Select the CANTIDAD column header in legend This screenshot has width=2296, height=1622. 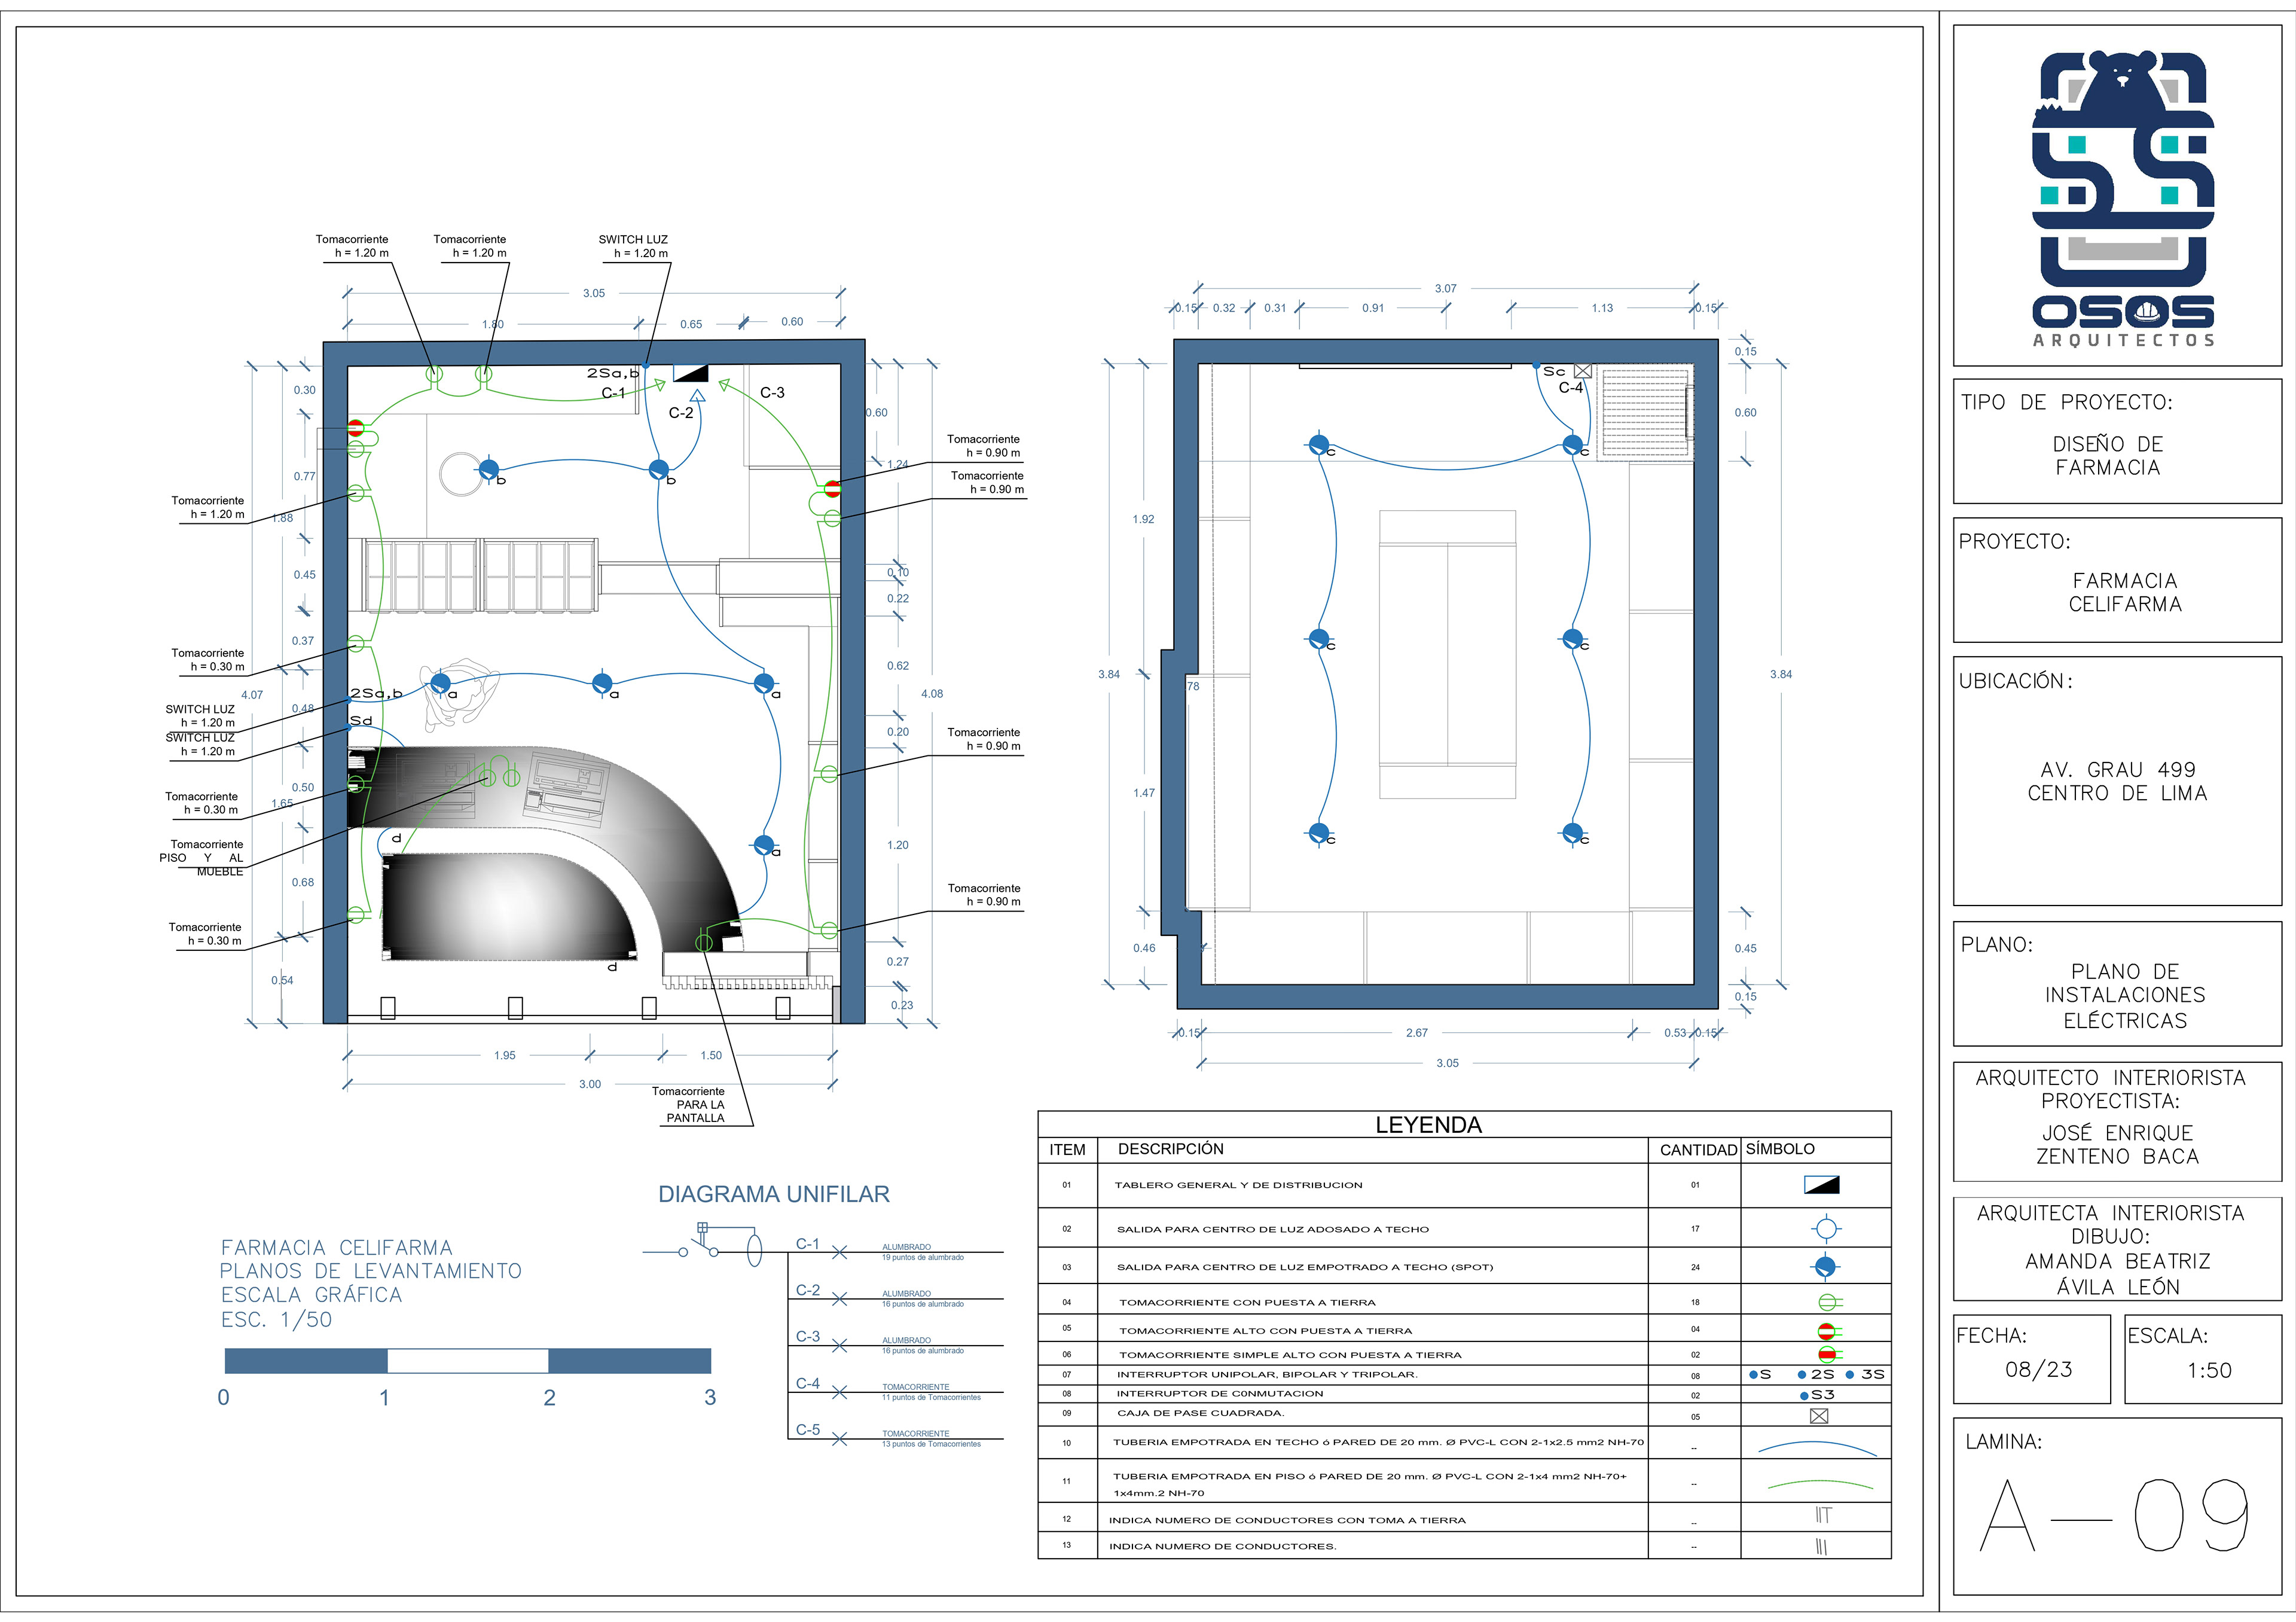[x=1698, y=1150]
